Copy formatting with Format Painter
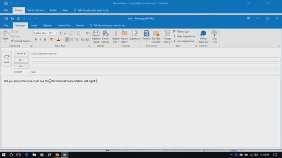The width and height of the screenshot is (282, 158). coord(21,41)
